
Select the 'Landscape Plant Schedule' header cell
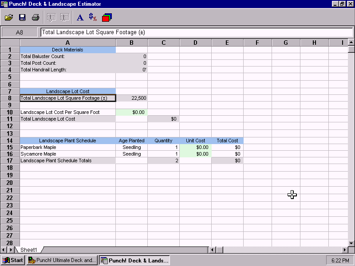[68, 141]
